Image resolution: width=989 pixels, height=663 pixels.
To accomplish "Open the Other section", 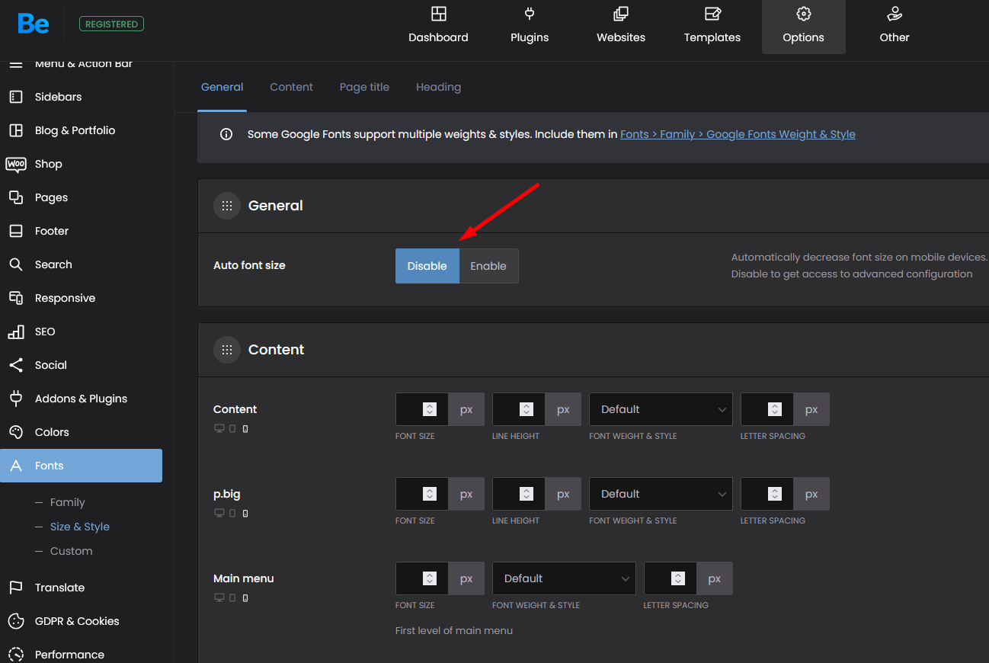I will pyautogui.click(x=895, y=27).
